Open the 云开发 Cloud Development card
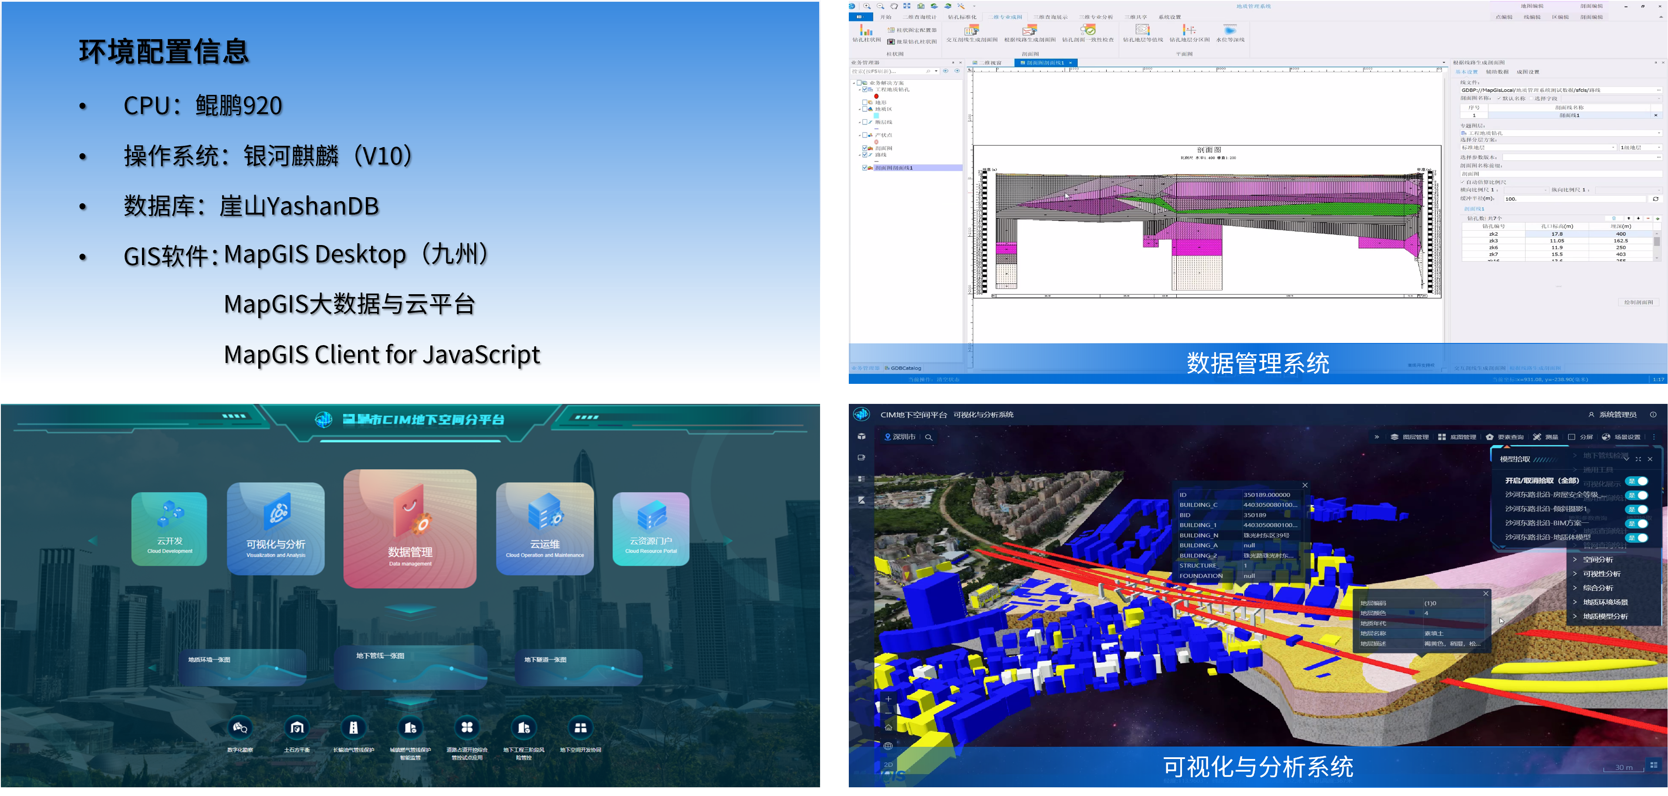Image resolution: width=1668 pixels, height=796 pixels. [x=170, y=529]
